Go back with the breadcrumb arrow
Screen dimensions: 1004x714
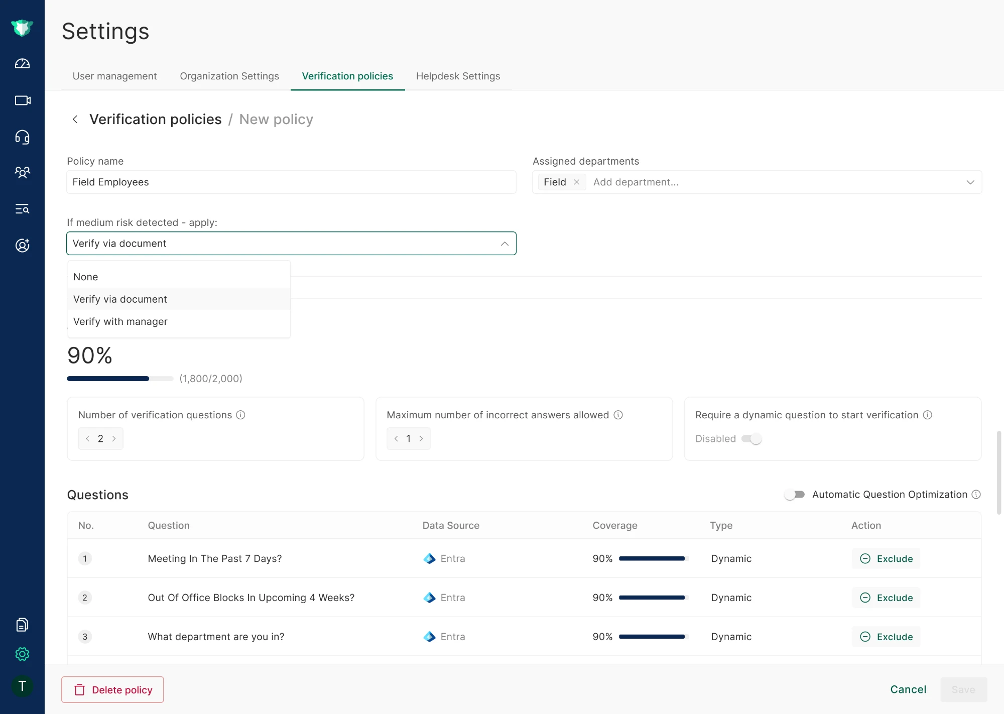click(x=75, y=120)
